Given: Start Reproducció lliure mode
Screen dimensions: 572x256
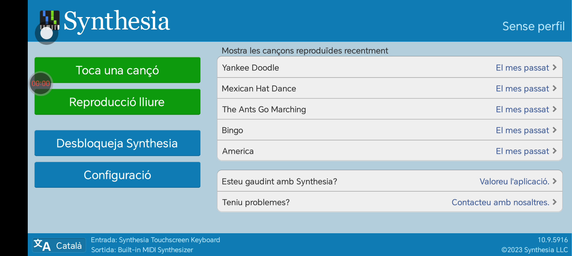Looking at the screenshot, I should pyautogui.click(x=117, y=102).
